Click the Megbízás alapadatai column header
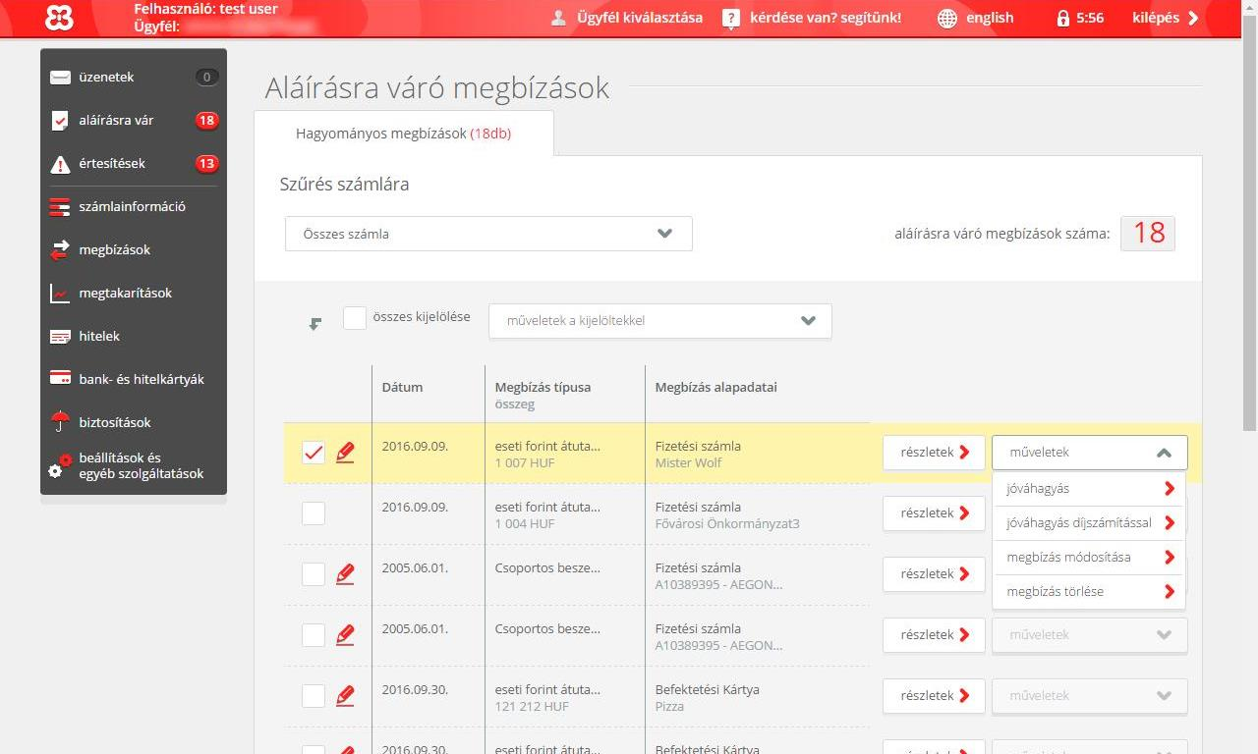 [716, 387]
